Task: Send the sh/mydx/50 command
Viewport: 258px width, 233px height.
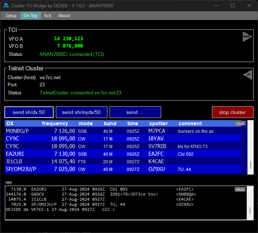Action: pyautogui.click(x=81, y=112)
